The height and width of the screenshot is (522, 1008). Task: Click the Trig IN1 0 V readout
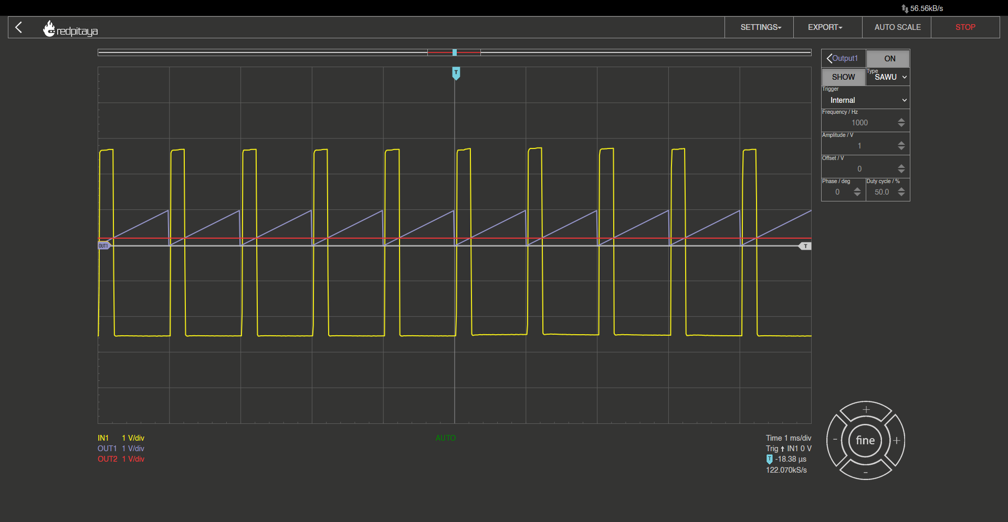789,449
